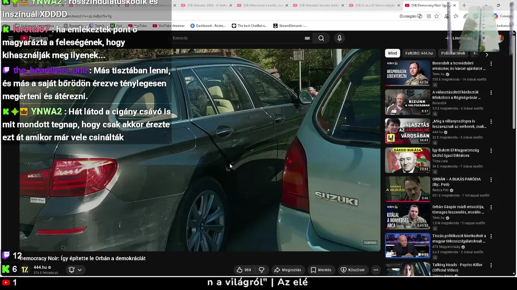Viewport: 517px width, 290px height.
Task: Click the Megosztás share button
Action: tap(288, 270)
